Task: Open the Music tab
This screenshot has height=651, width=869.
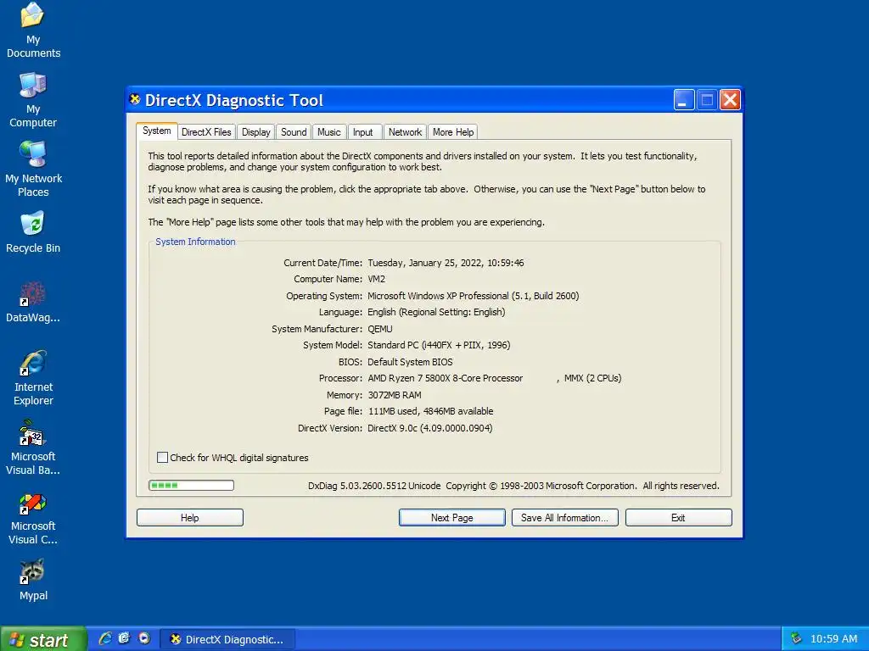Action: tap(329, 132)
